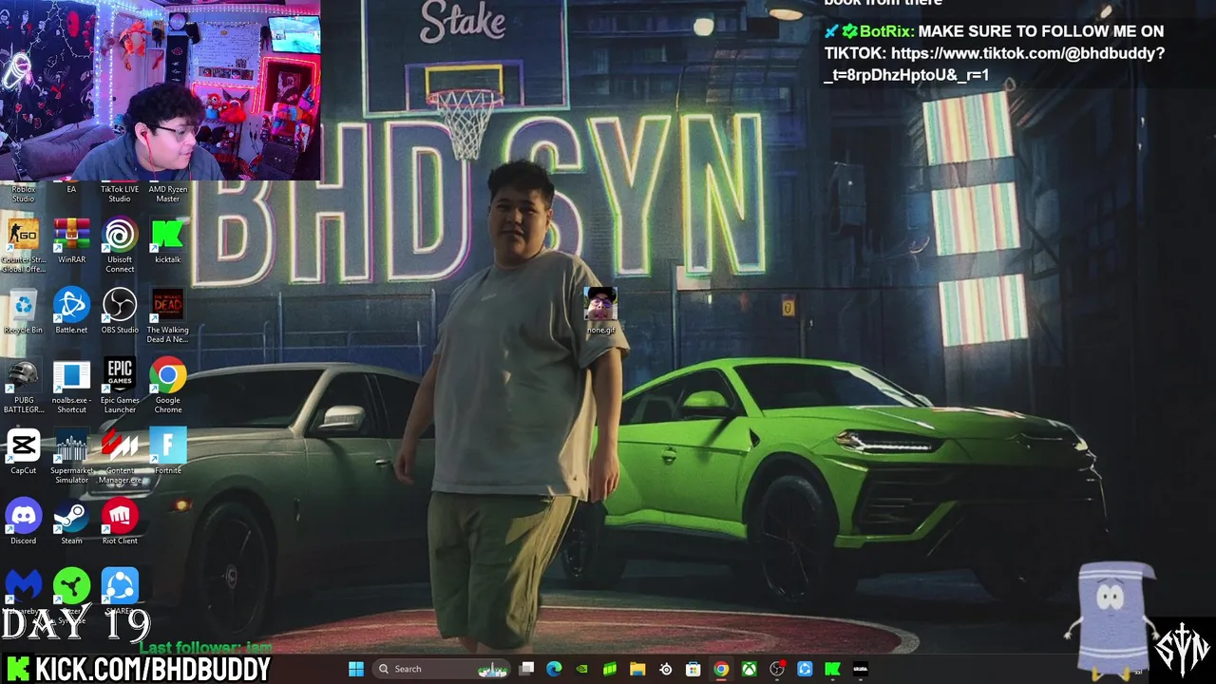Select the webcam overlay thumbnail
The width and height of the screenshot is (1216, 684).
(160, 90)
